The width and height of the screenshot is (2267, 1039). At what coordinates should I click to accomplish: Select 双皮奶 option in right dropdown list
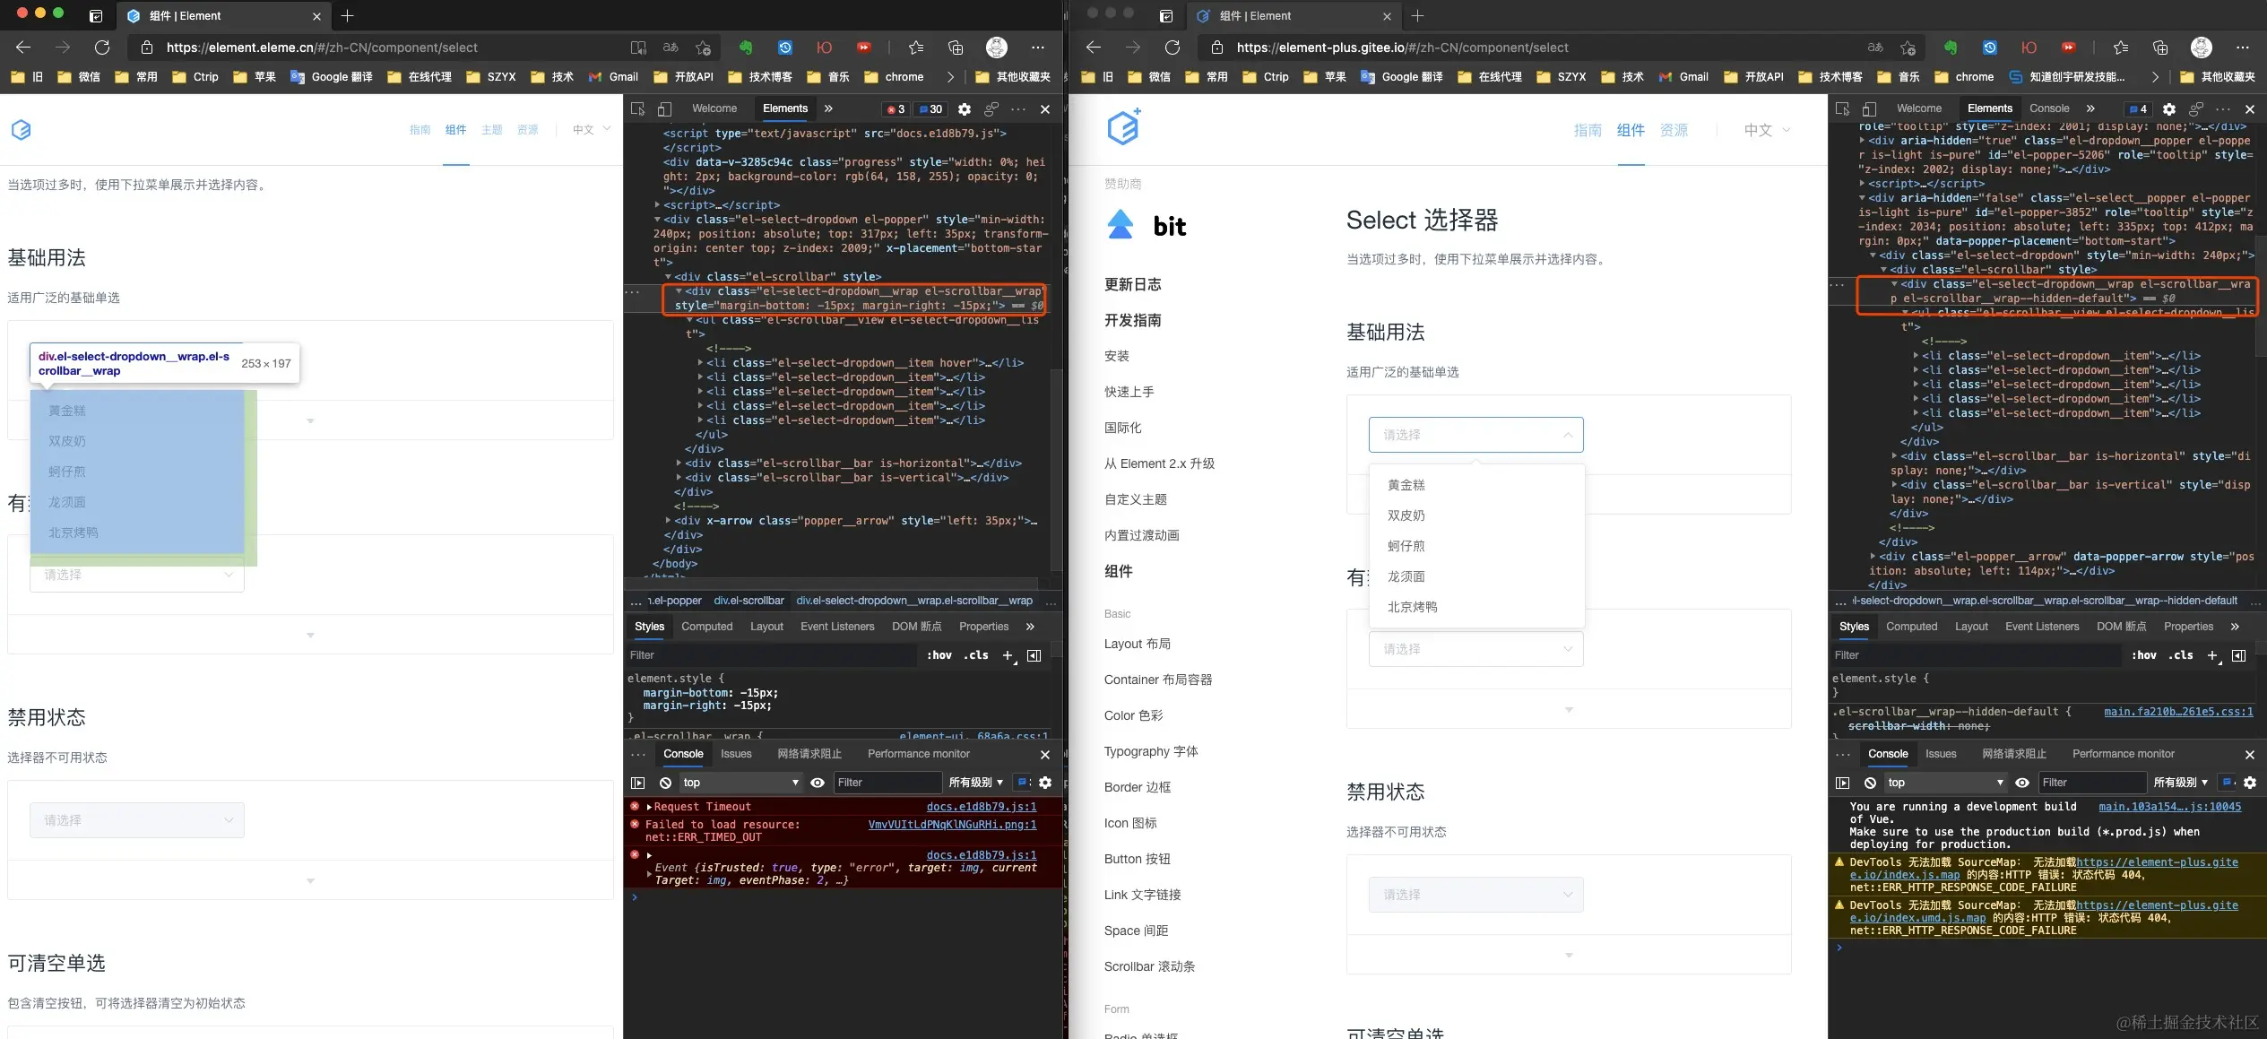coord(1406,515)
